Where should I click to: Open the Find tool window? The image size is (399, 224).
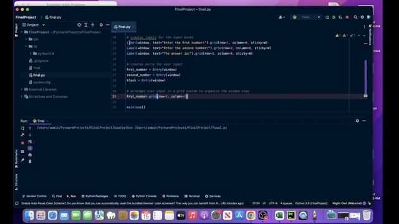point(57,196)
